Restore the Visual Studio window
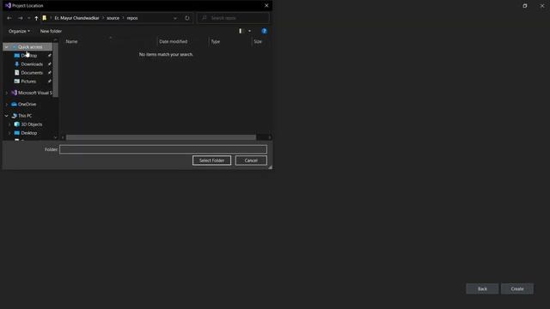 click(525, 6)
